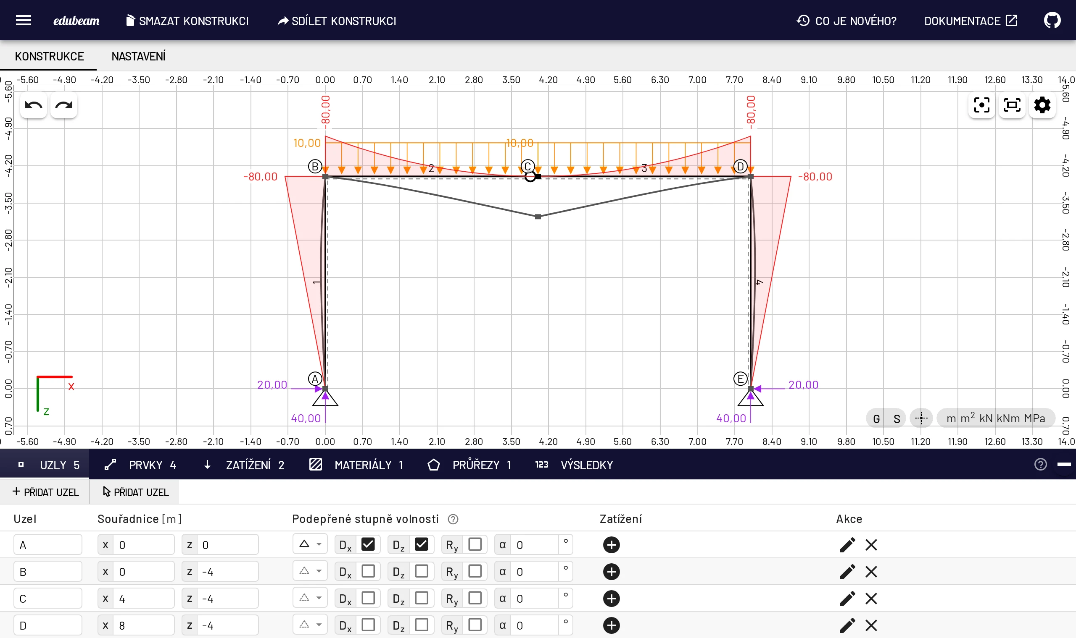This screenshot has width=1076, height=638.
Task: Open support type dropdown for node B
Action: pyautogui.click(x=310, y=571)
